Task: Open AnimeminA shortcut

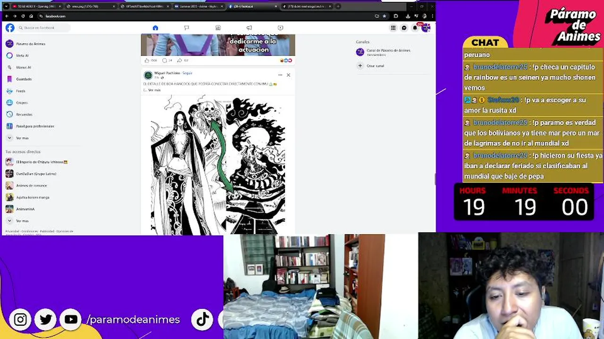Action: 20,209
